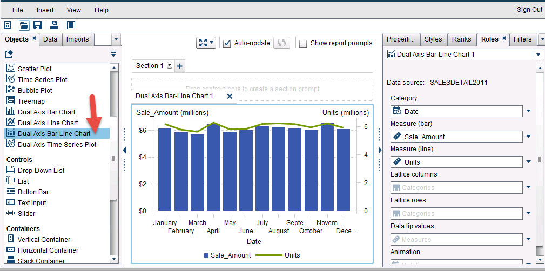Disable the Auto-update checkbox

(x=227, y=43)
